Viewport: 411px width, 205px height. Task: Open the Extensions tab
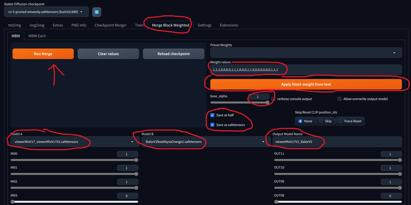click(229, 25)
